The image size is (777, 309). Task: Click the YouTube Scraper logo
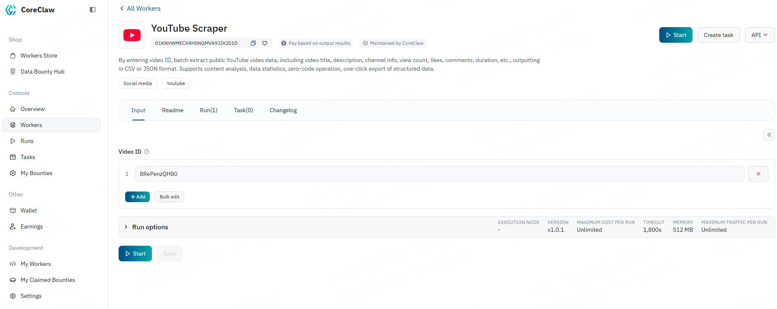[132, 35]
